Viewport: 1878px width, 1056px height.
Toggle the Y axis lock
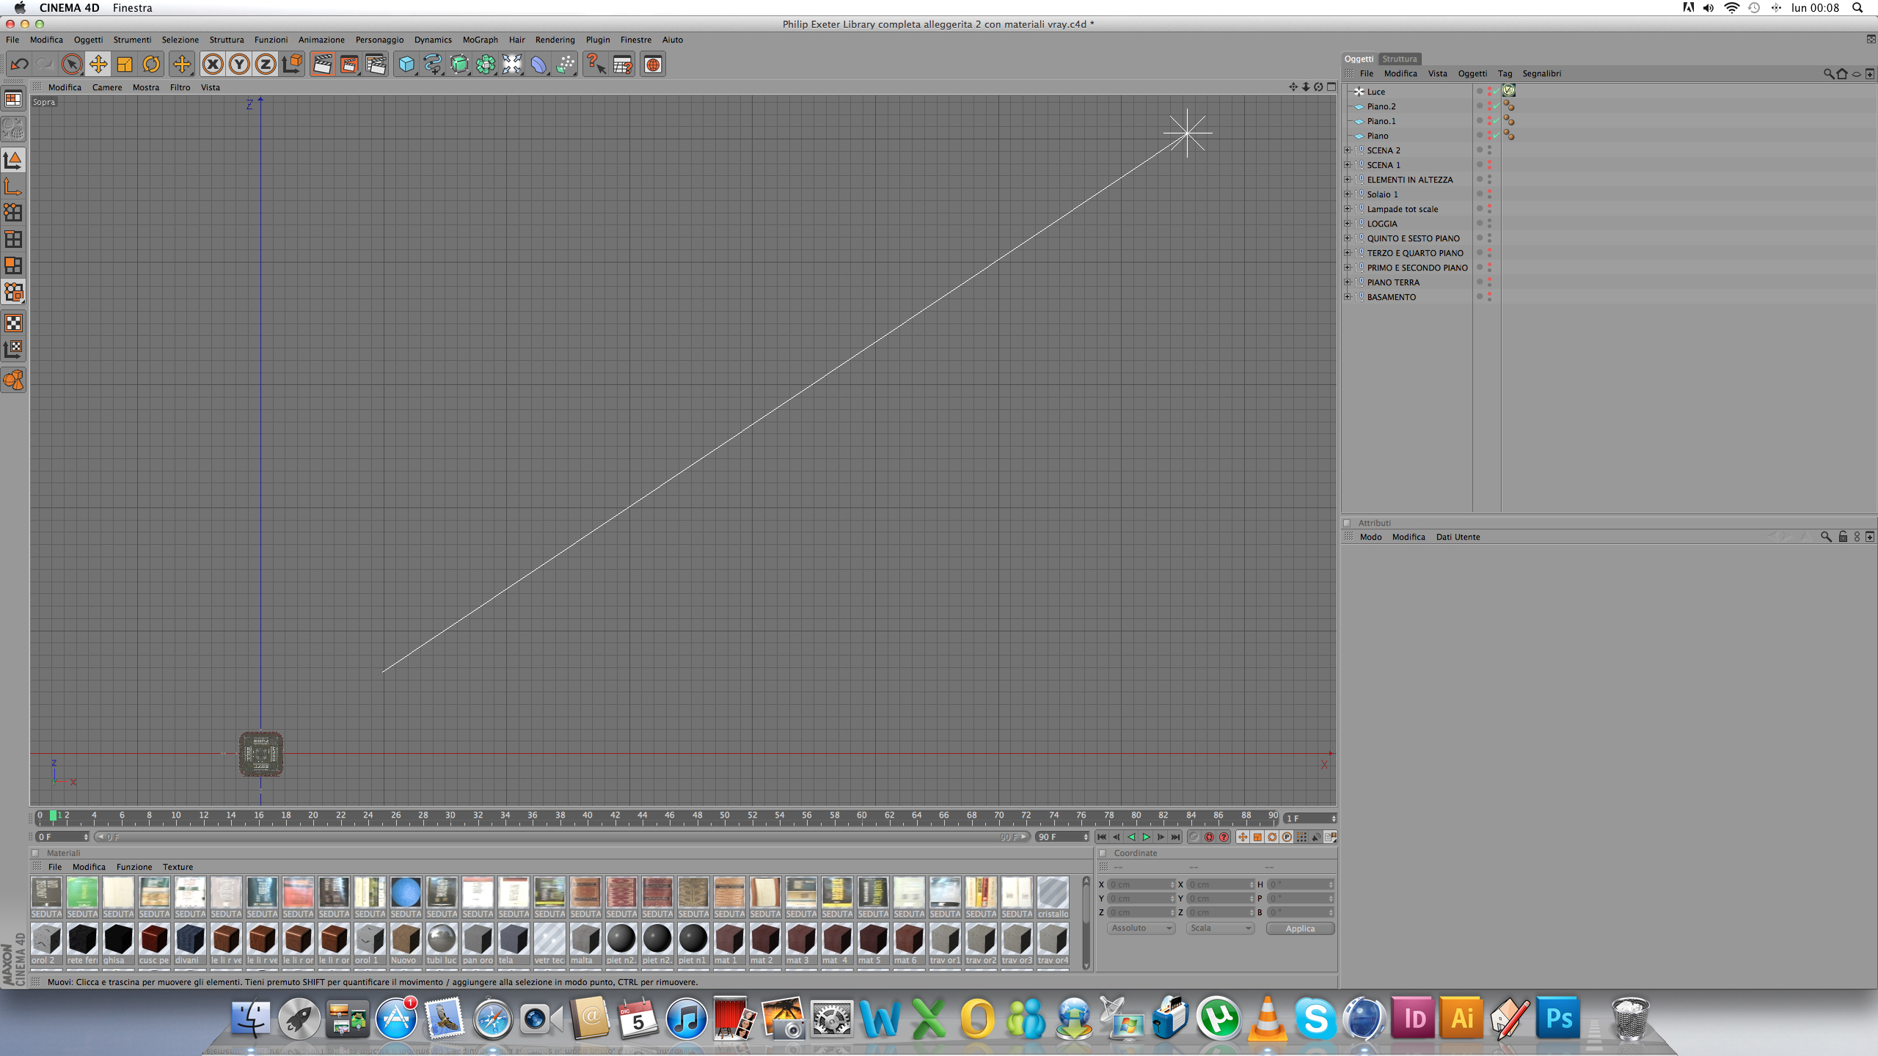click(239, 65)
